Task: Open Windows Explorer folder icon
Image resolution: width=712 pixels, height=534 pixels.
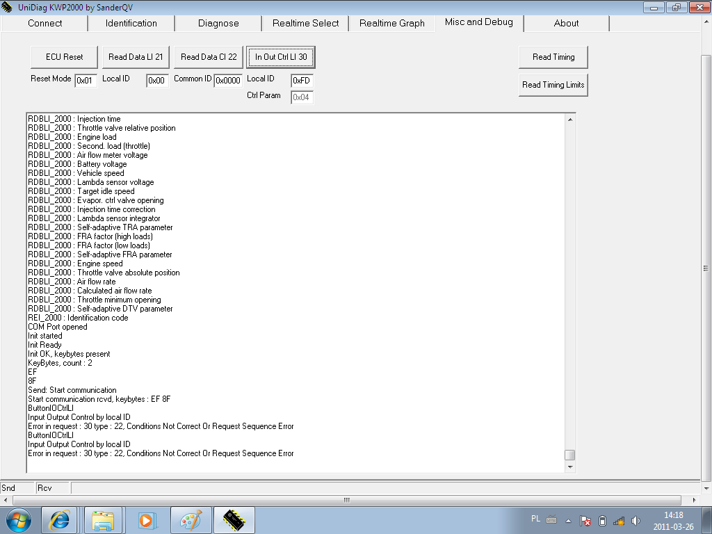Action: (103, 520)
